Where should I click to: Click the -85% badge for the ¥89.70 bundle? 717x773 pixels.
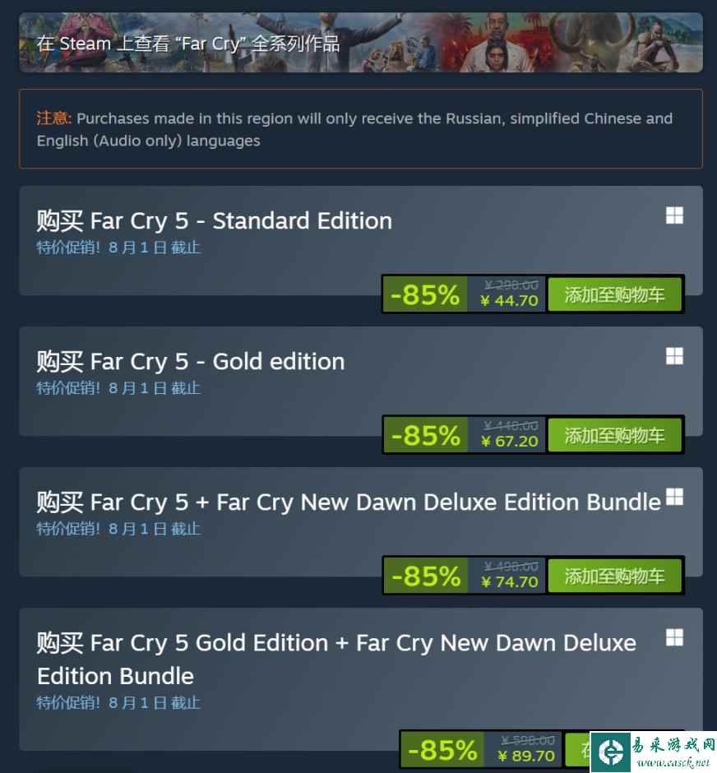click(442, 749)
